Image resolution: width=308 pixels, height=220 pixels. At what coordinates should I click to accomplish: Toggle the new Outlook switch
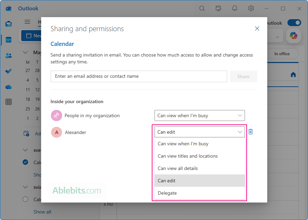coord(294,23)
